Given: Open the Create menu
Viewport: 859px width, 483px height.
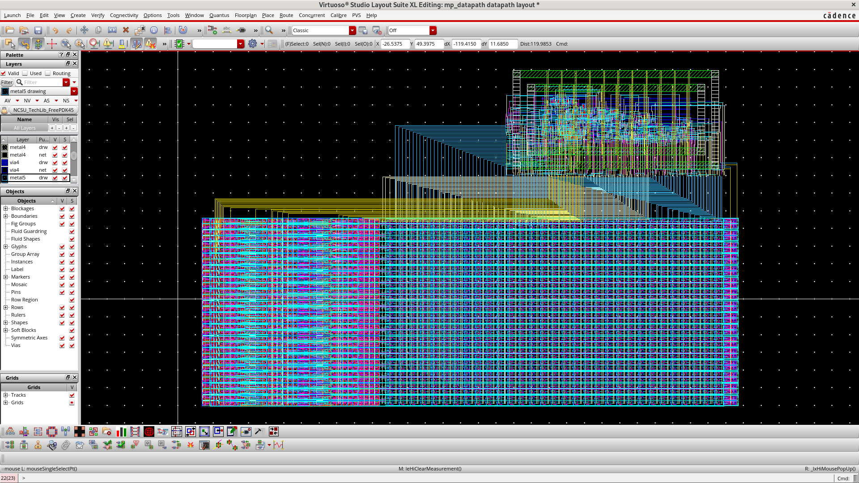Looking at the screenshot, I should pos(78,15).
